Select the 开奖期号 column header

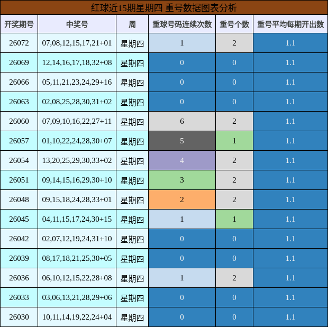pyautogui.click(x=19, y=24)
